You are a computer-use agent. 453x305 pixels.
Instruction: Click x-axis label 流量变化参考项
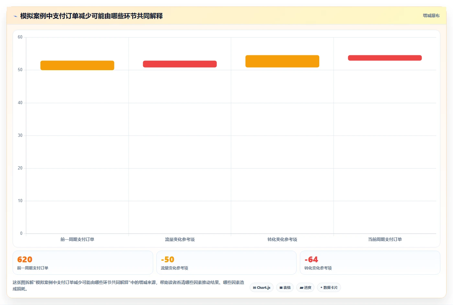click(x=180, y=240)
